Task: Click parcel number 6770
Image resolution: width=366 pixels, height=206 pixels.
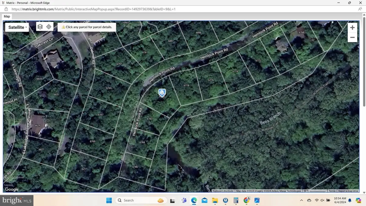Action: click(284, 47)
